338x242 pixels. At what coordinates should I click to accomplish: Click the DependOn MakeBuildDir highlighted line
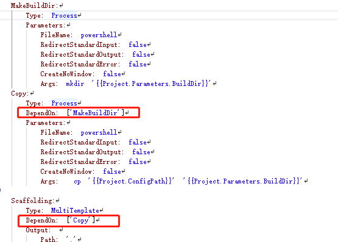point(79,113)
